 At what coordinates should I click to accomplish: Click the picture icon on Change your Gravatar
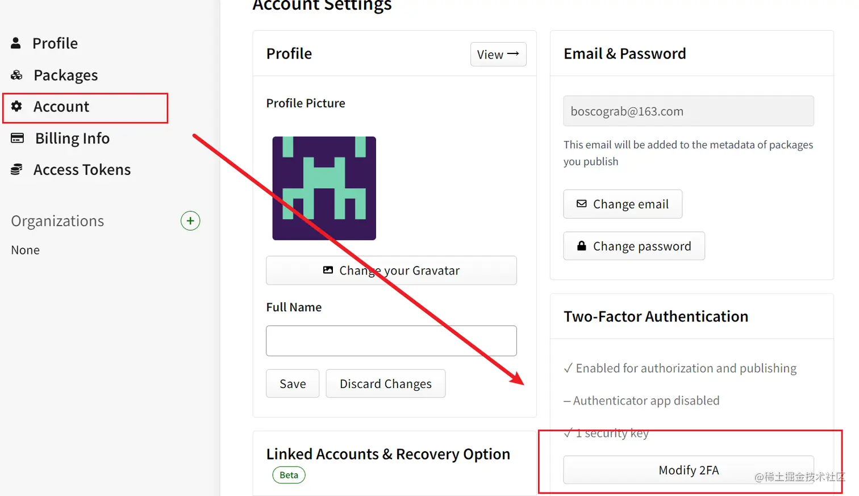coord(328,270)
